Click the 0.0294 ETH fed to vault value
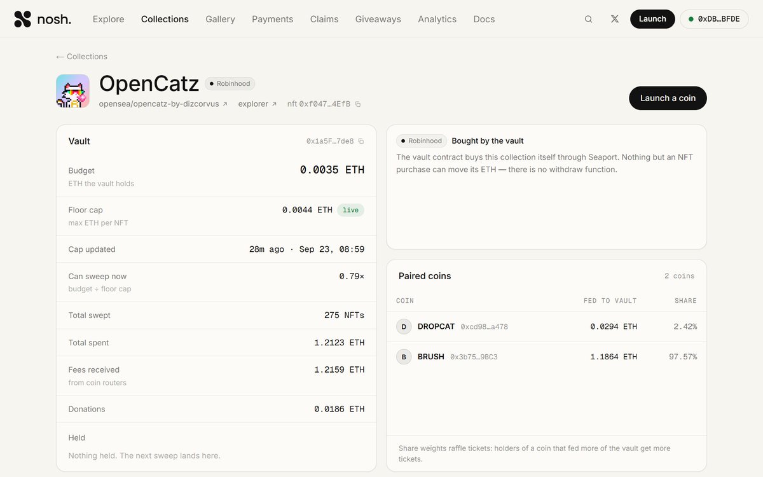Viewport: 763px width, 477px height. (x=614, y=326)
